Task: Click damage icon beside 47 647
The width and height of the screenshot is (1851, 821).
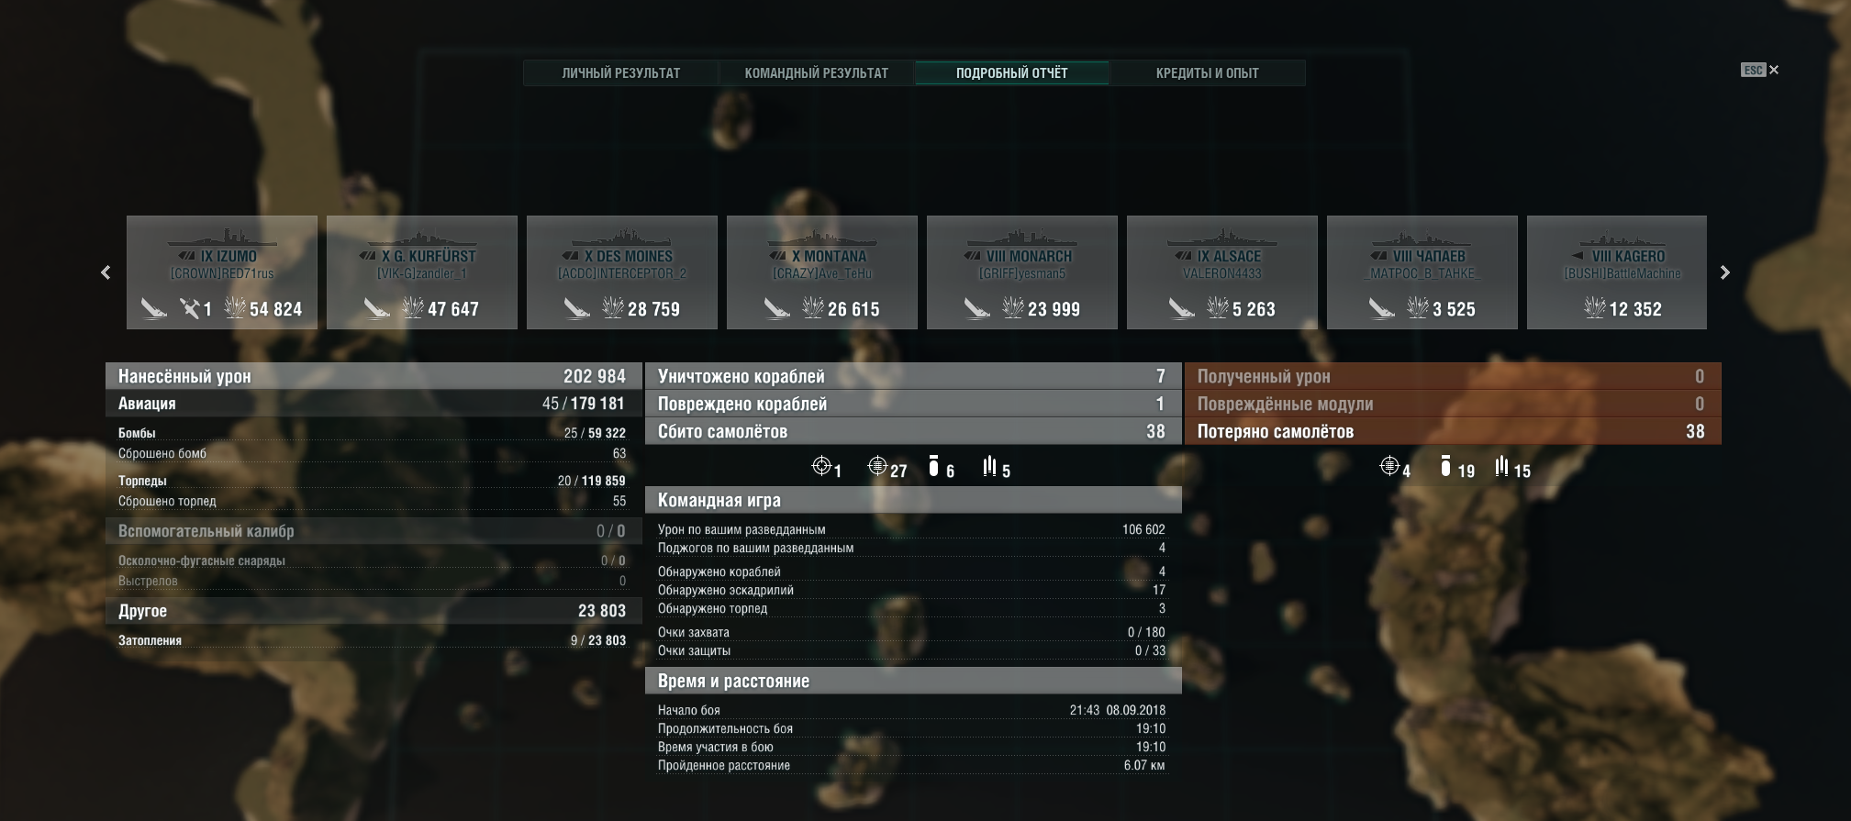Action: point(412,307)
